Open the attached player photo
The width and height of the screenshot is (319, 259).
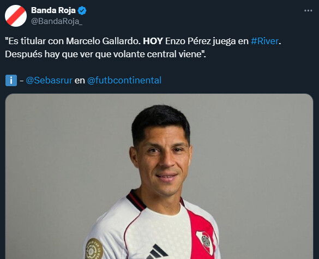tap(159, 176)
